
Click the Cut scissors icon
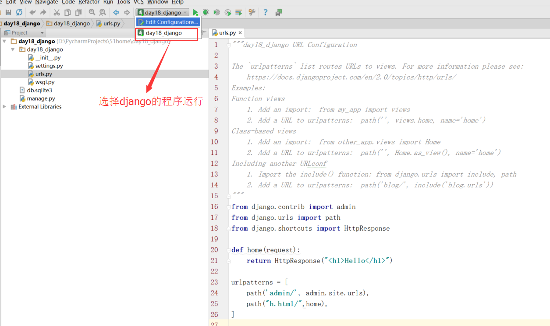[x=57, y=13]
